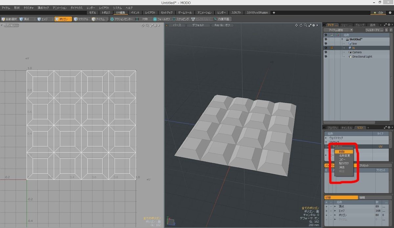Switch to モデル layout tab
Image resolution: width=394 pixels, height=228 pixels.
[93, 12]
